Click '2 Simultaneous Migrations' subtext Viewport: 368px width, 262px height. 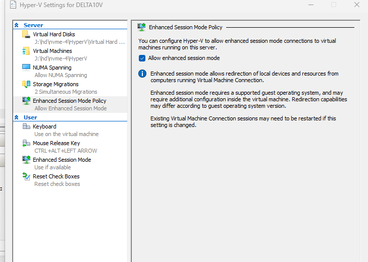(x=66, y=92)
